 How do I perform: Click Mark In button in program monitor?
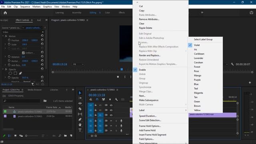tap(125, 77)
